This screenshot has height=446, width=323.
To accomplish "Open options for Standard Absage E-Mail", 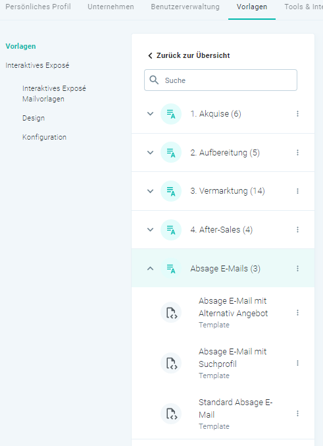I will pos(297,414).
